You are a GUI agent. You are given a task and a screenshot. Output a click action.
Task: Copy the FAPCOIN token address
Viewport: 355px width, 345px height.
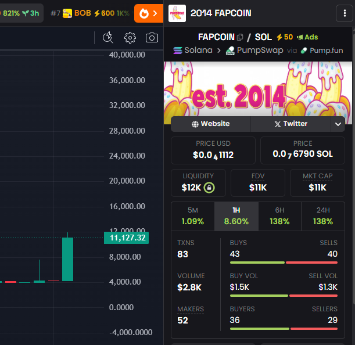[240, 37]
